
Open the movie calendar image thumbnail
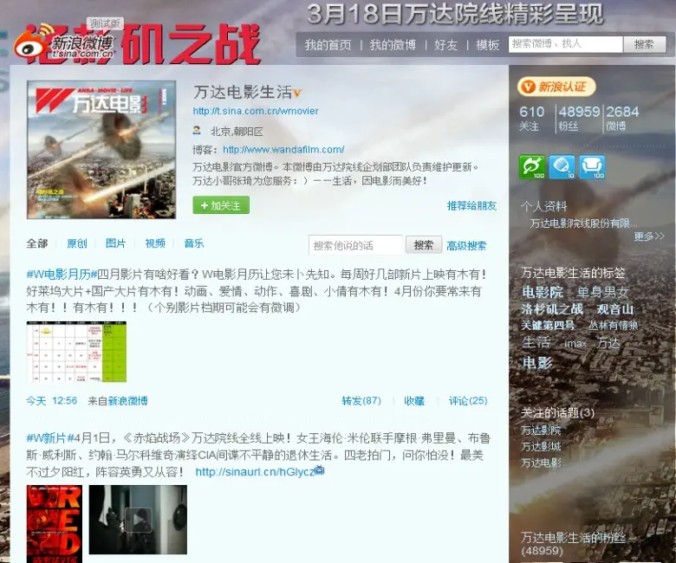coord(76,352)
